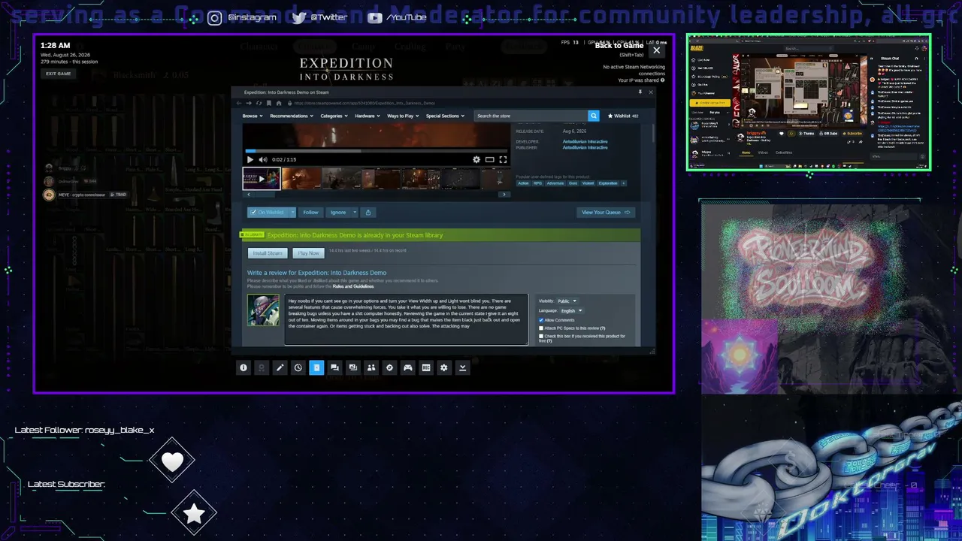Open the screenshots manager in overlay toolbar

point(353,367)
